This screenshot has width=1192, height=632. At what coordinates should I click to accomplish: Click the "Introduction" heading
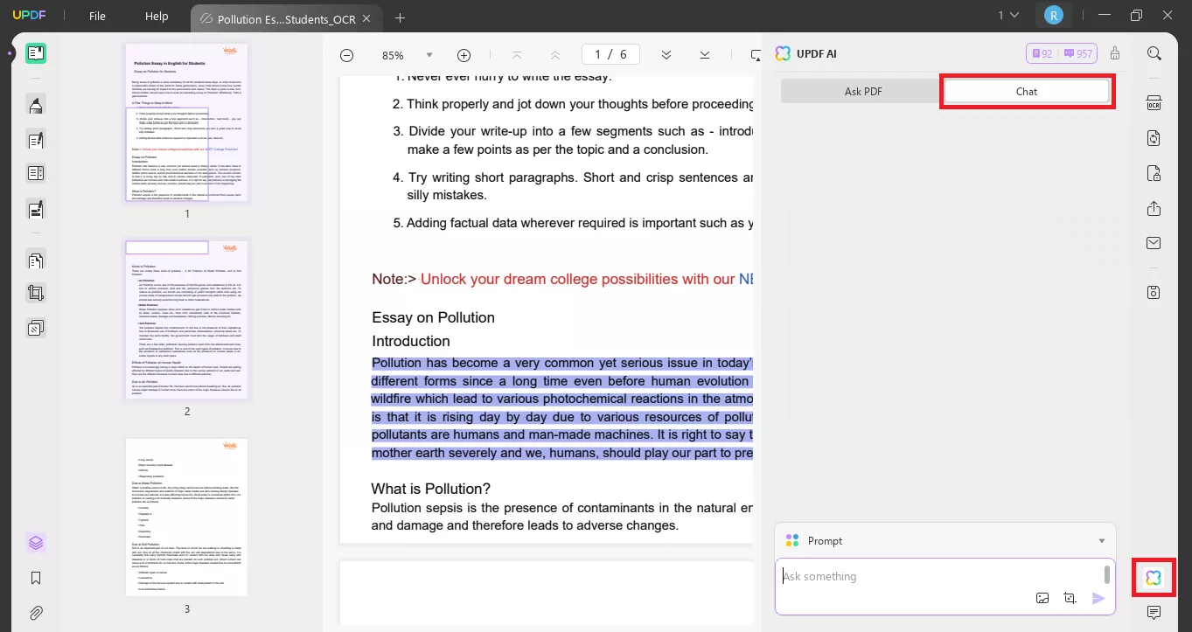(x=411, y=341)
